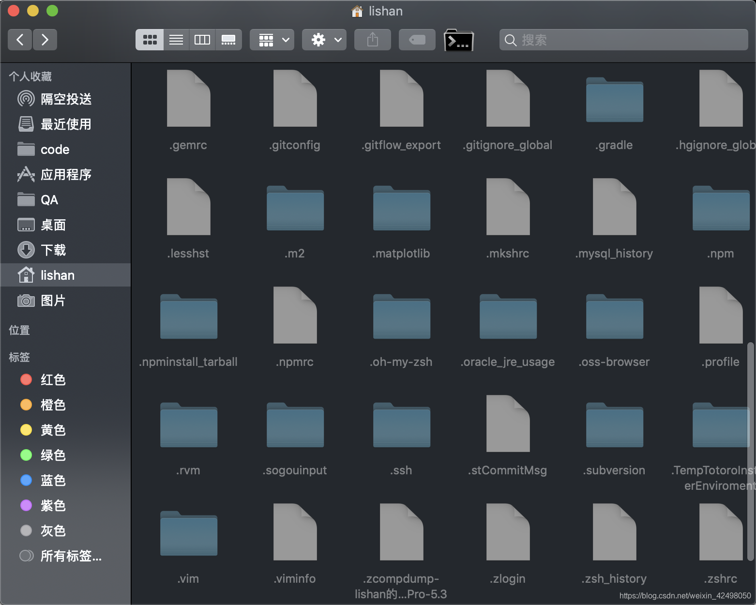Click the search field
Image resolution: width=756 pixels, height=605 pixels.
click(x=624, y=40)
